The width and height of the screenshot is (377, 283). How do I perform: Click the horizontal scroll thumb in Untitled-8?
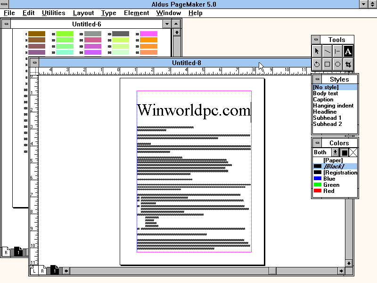coord(272,271)
